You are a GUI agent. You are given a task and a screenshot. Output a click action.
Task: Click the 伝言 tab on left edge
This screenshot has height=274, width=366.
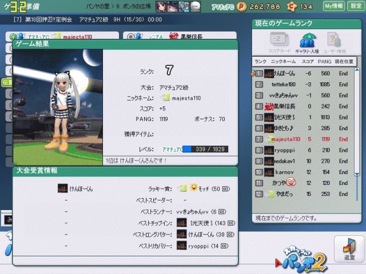tap(6, 82)
